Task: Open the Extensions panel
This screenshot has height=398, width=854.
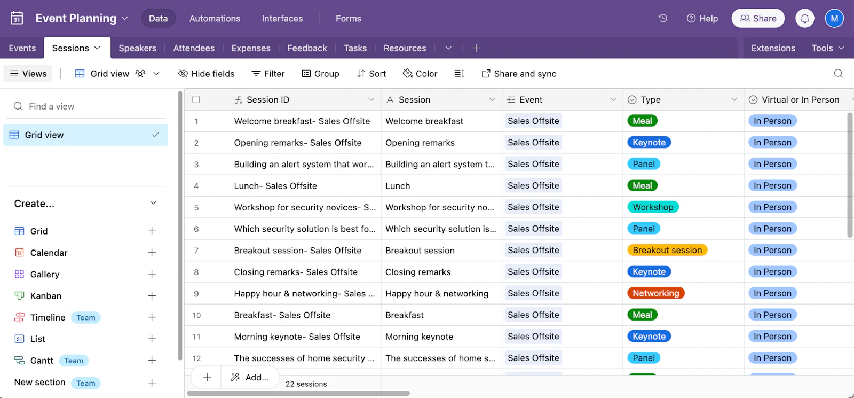Action: coord(773,48)
